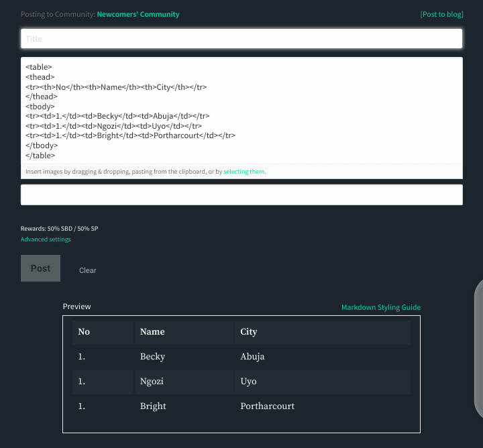Image resolution: width=483 pixels, height=448 pixels.
Task: Focus the Title input field
Action: 241,39
